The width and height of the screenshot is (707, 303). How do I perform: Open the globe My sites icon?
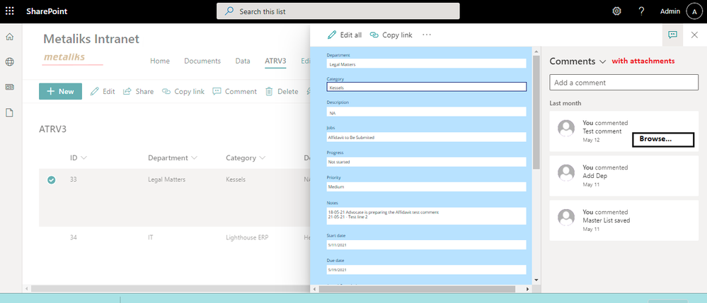pos(9,62)
